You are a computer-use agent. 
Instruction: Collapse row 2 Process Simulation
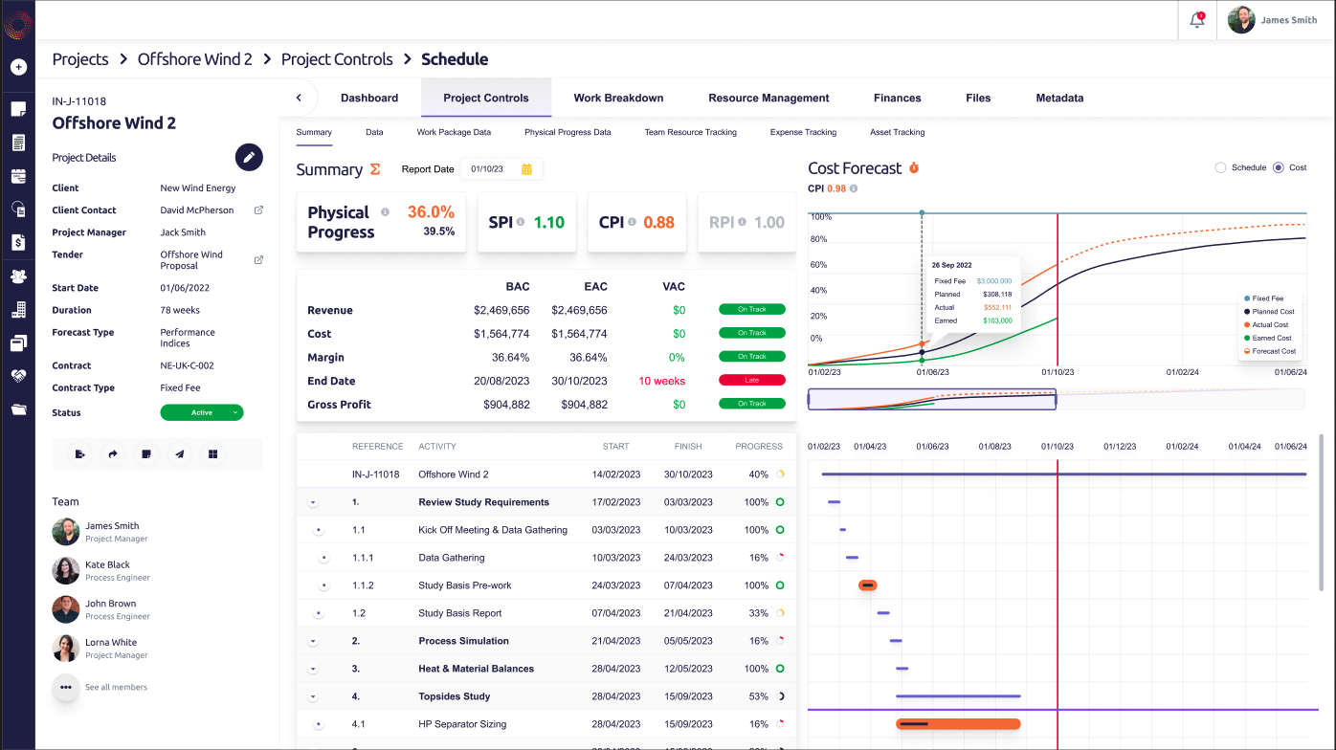[313, 641]
